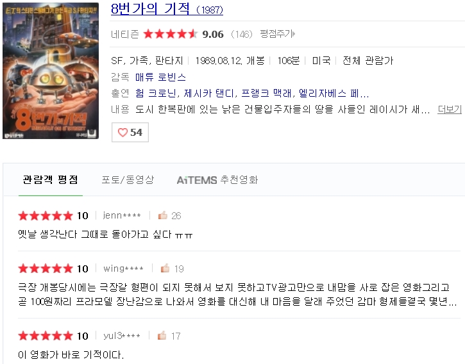Expand the plot summary via 더보기
Image resolution: width=465 pixels, height=364 pixels.
(x=450, y=110)
